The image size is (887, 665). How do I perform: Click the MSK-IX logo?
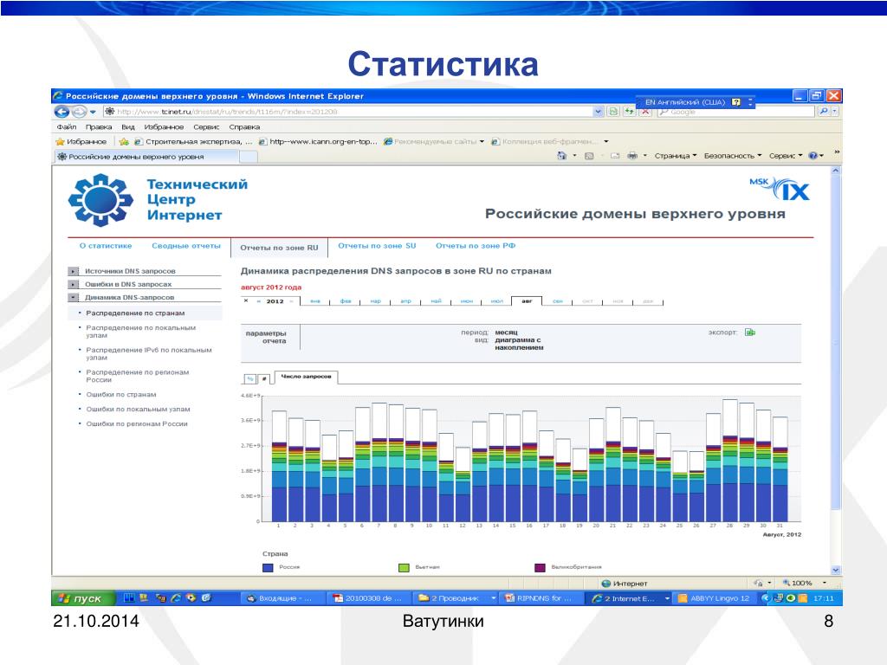[780, 189]
